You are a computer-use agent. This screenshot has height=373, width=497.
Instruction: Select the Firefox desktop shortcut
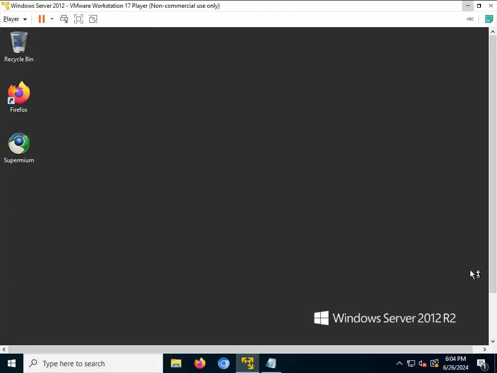(x=19, y=97)
